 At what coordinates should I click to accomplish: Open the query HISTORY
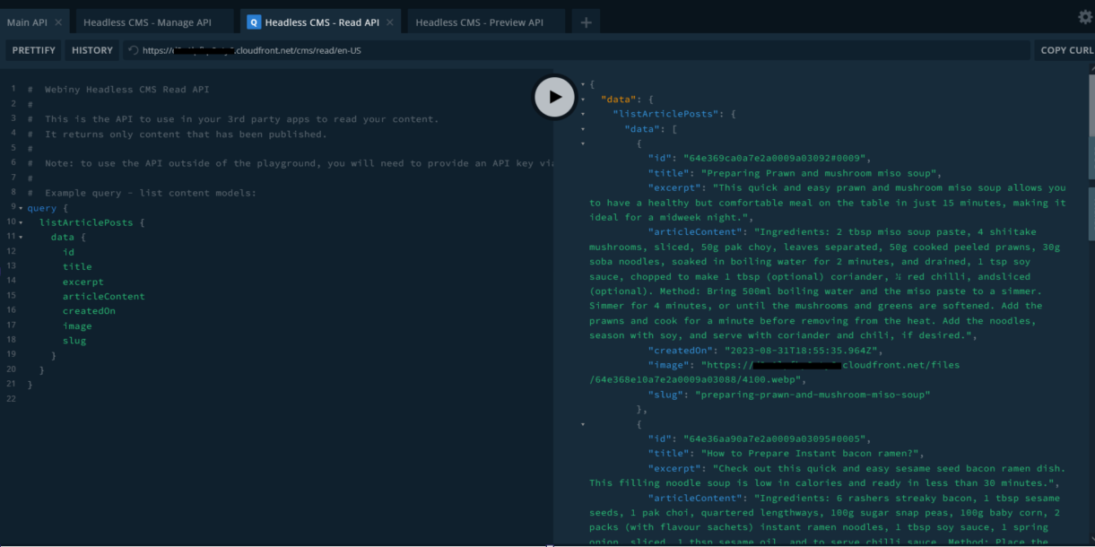click(x=91, y=50)
